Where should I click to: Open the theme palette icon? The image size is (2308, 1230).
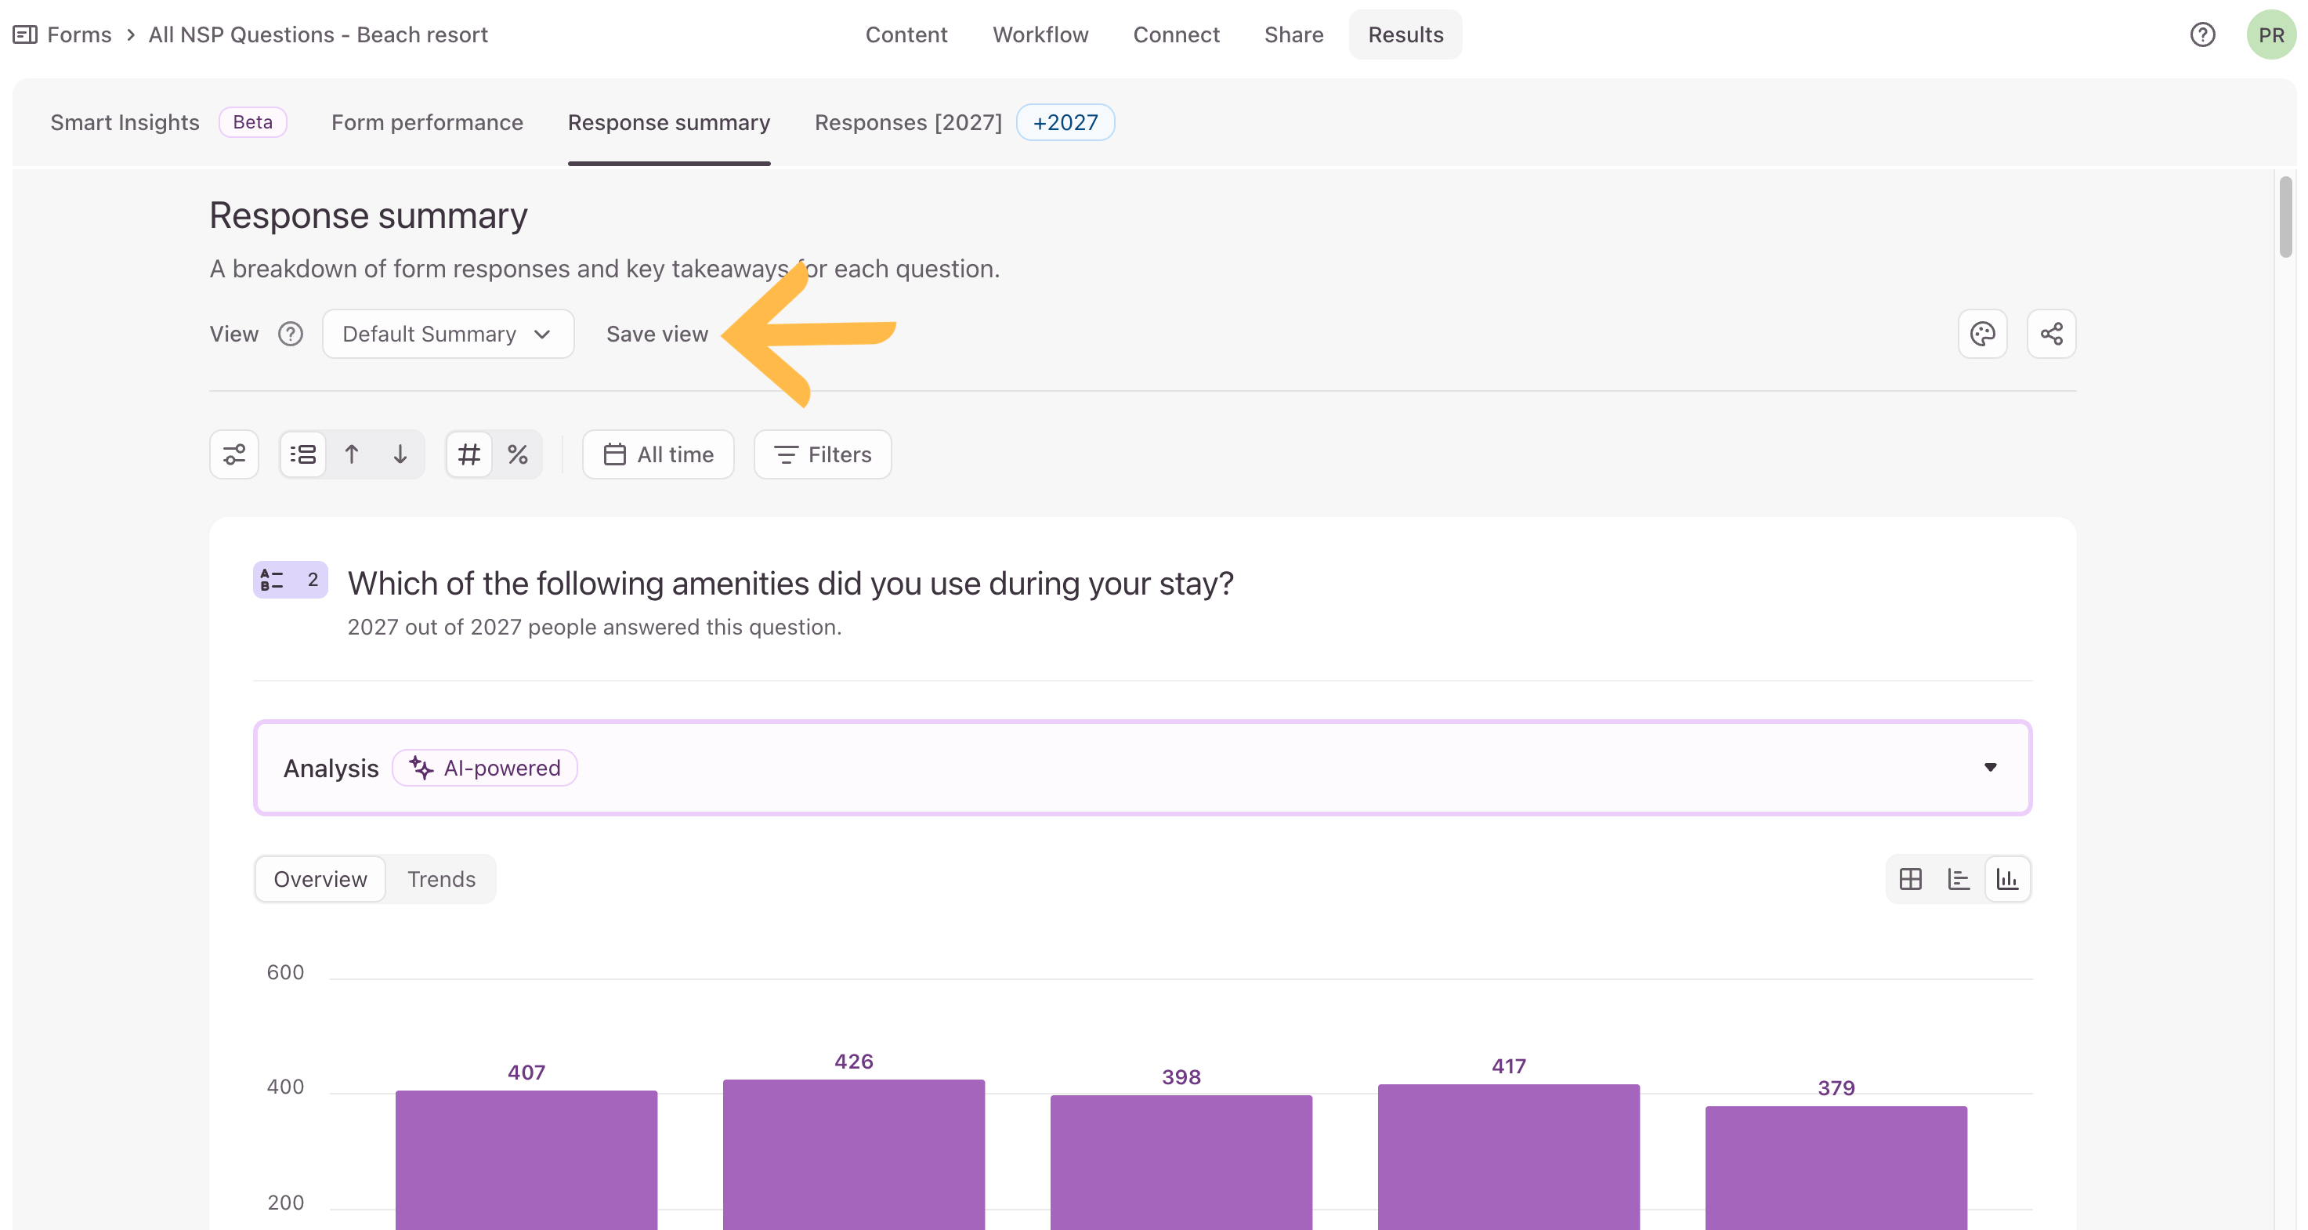[1982, 335]
